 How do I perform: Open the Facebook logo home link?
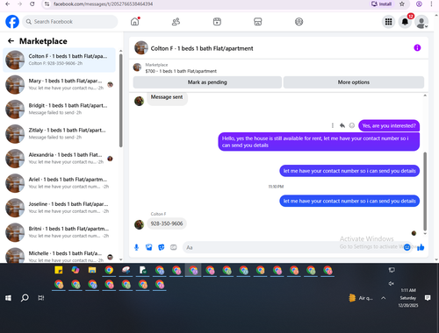click(12, 22)
